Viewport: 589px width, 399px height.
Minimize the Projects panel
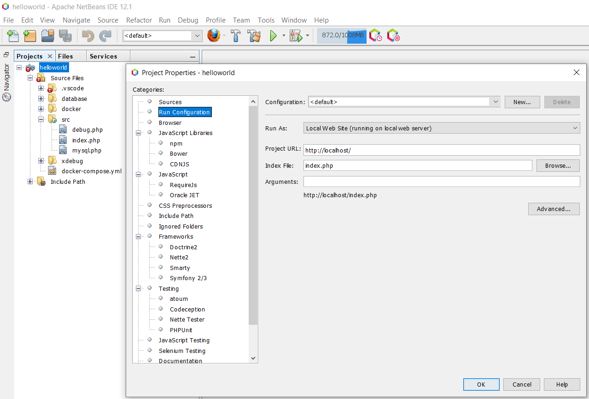[x=193, y=56]
